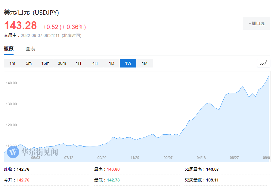Click the 美元/日元 (USDJPY) title
Viewport: 279px width, 186px height.
click(x=31, y=13)
